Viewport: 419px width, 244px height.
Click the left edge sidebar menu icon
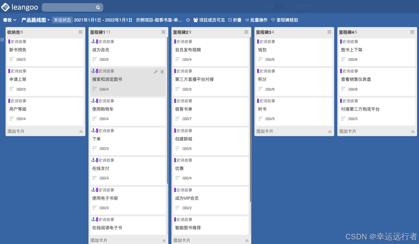2,40
